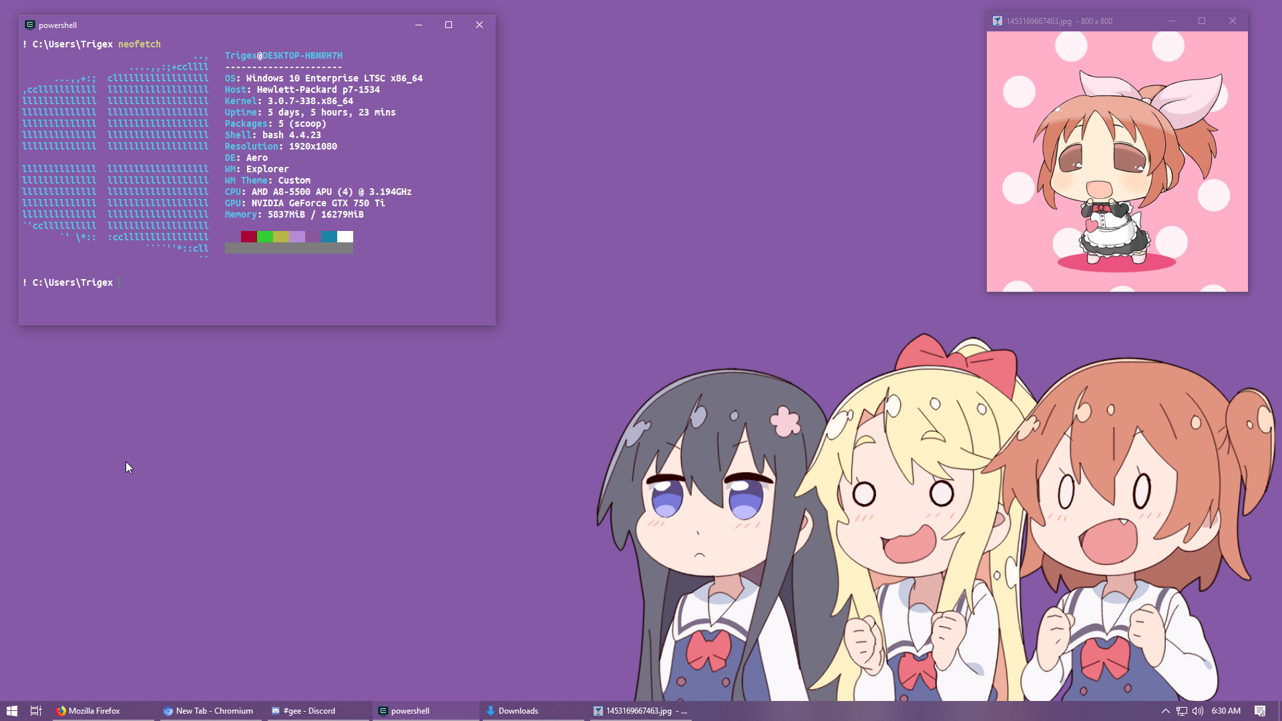Switch to New Tab - Chromium window
Viewport: 1282px width, 721px height.
click(208, 711)
